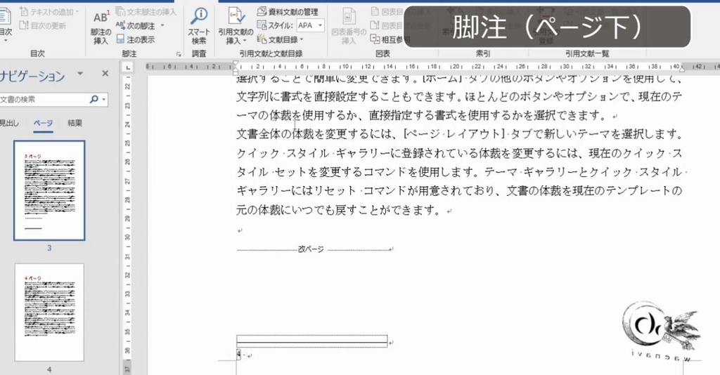Click 引用文献の挿入 (Insert Citation)
720x375 pixels.
(x=236, y=27)
